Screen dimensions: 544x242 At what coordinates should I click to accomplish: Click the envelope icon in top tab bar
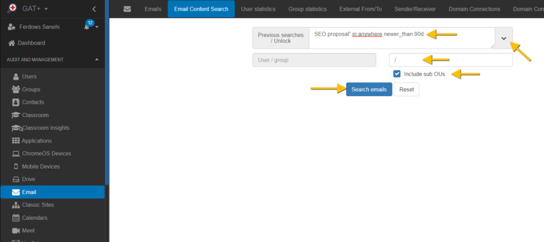coord(127,9)
